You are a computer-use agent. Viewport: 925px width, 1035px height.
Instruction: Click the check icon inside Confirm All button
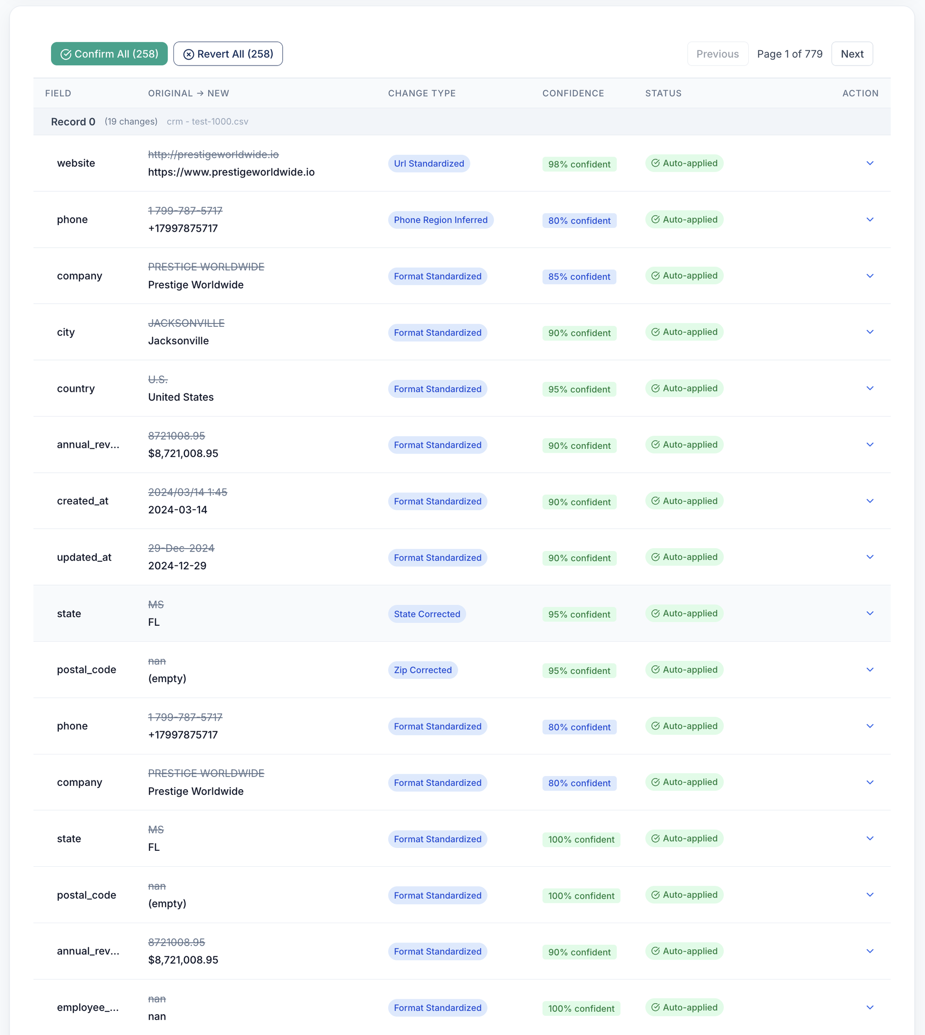point(66,54)
